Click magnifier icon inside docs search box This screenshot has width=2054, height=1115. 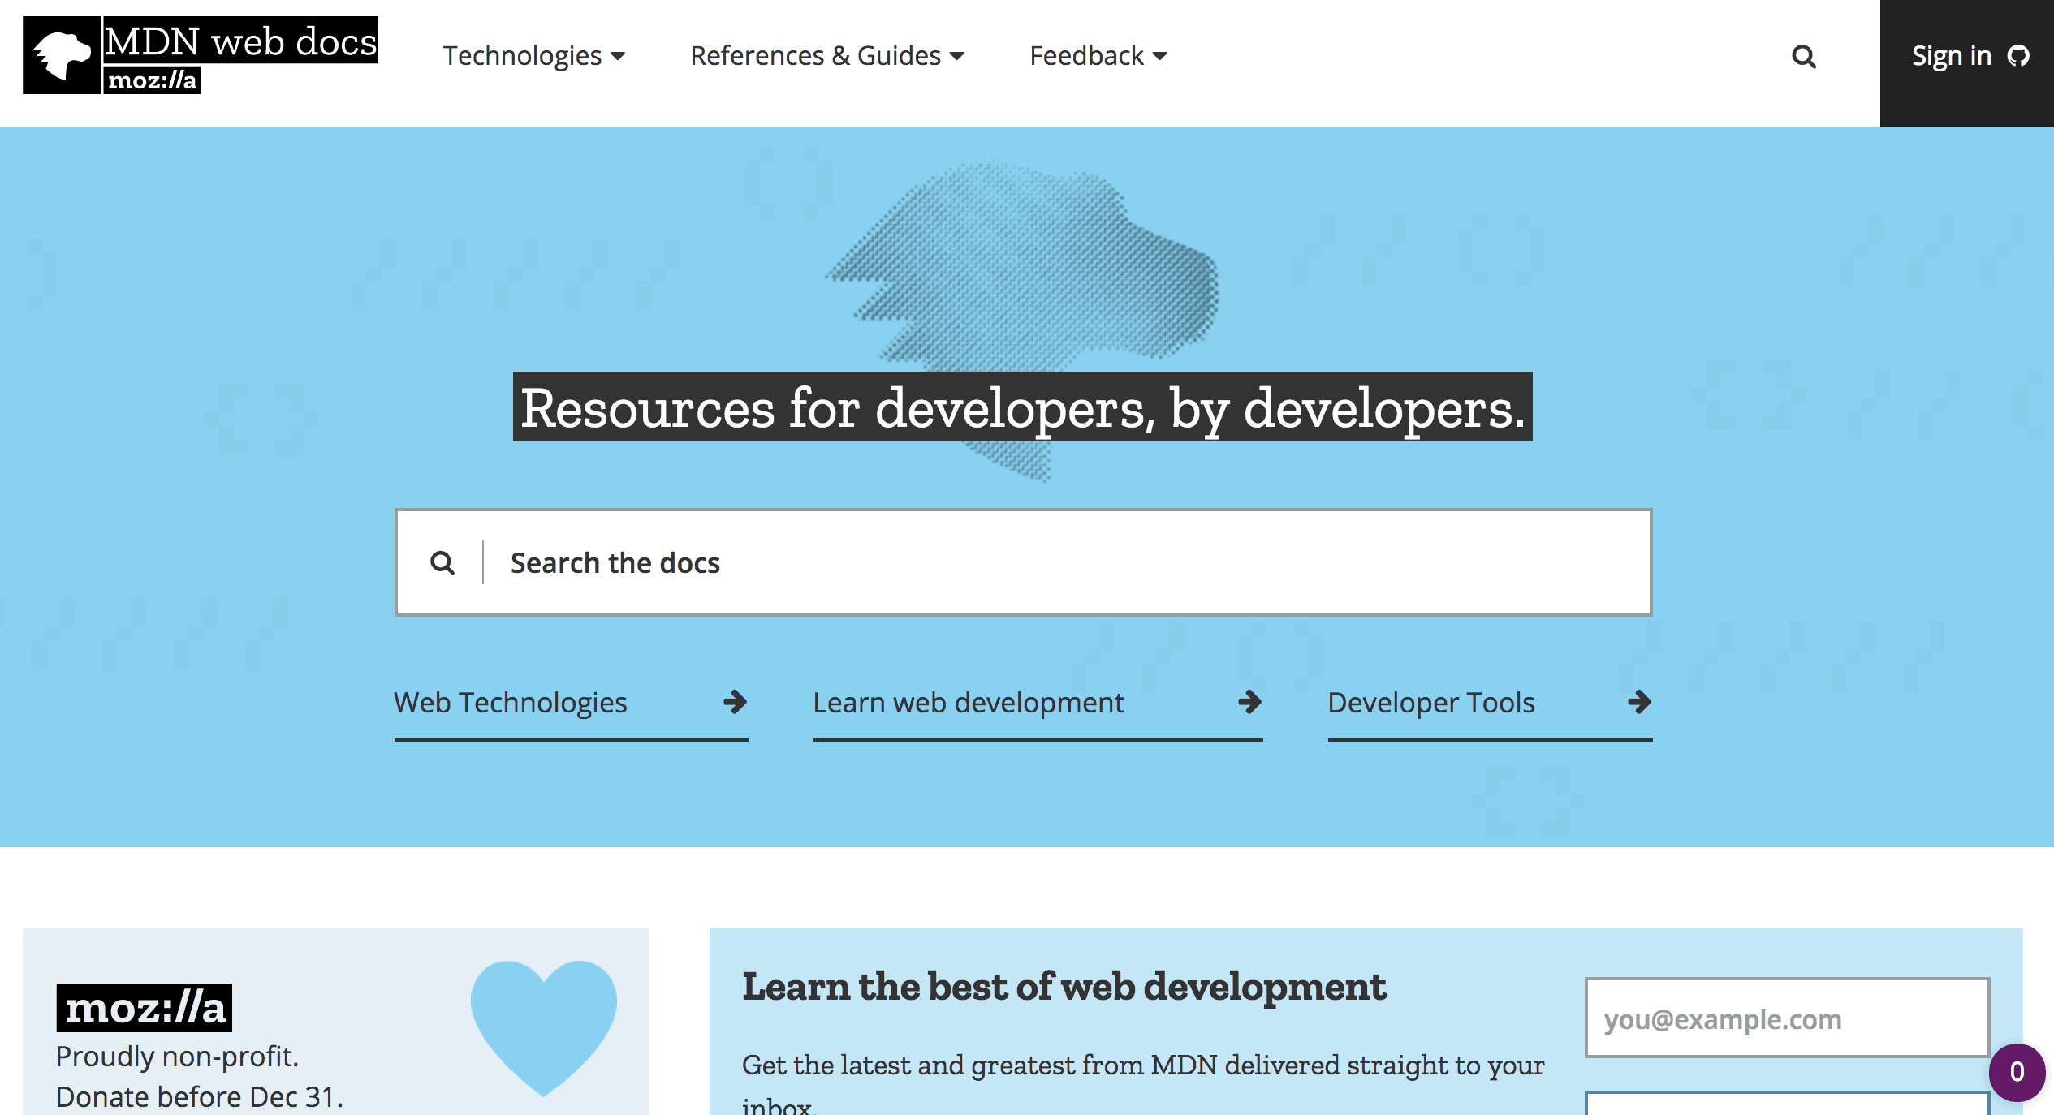pos(442,562)
